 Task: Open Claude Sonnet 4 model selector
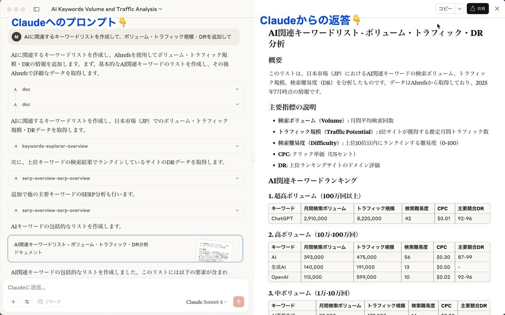click(x=207, y=302)
